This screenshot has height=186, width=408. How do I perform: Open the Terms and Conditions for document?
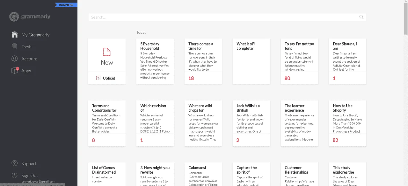[x=107, y=123]
